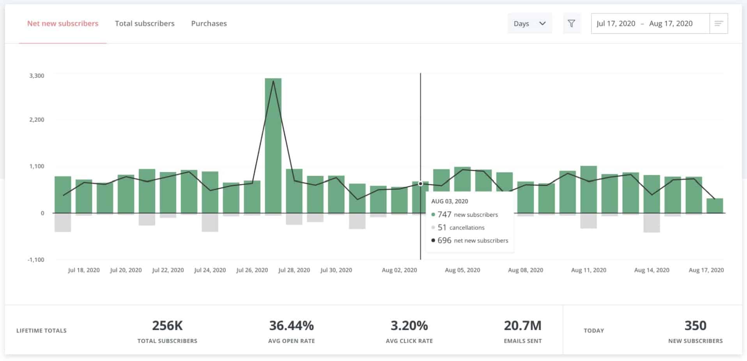747x361 pixels.
Task: Edit the Jul 17, 2020 start date
Action: click(616, 23)
